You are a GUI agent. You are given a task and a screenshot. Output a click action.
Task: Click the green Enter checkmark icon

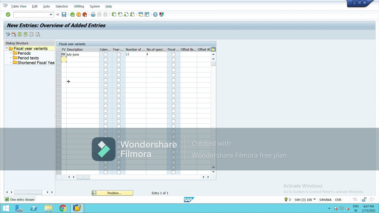click(x=8, y=14)
